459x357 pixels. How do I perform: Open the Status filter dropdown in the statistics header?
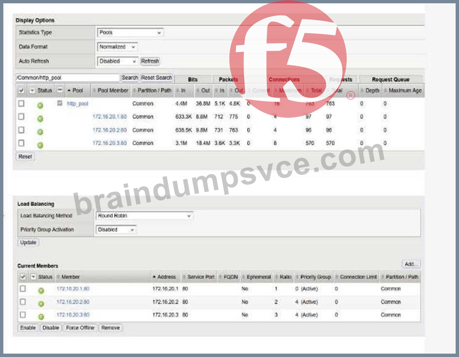[x=32, y=90]
